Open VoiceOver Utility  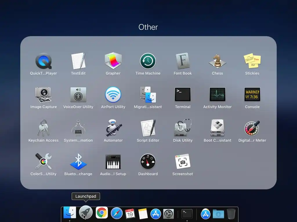[x=78, y=95]
